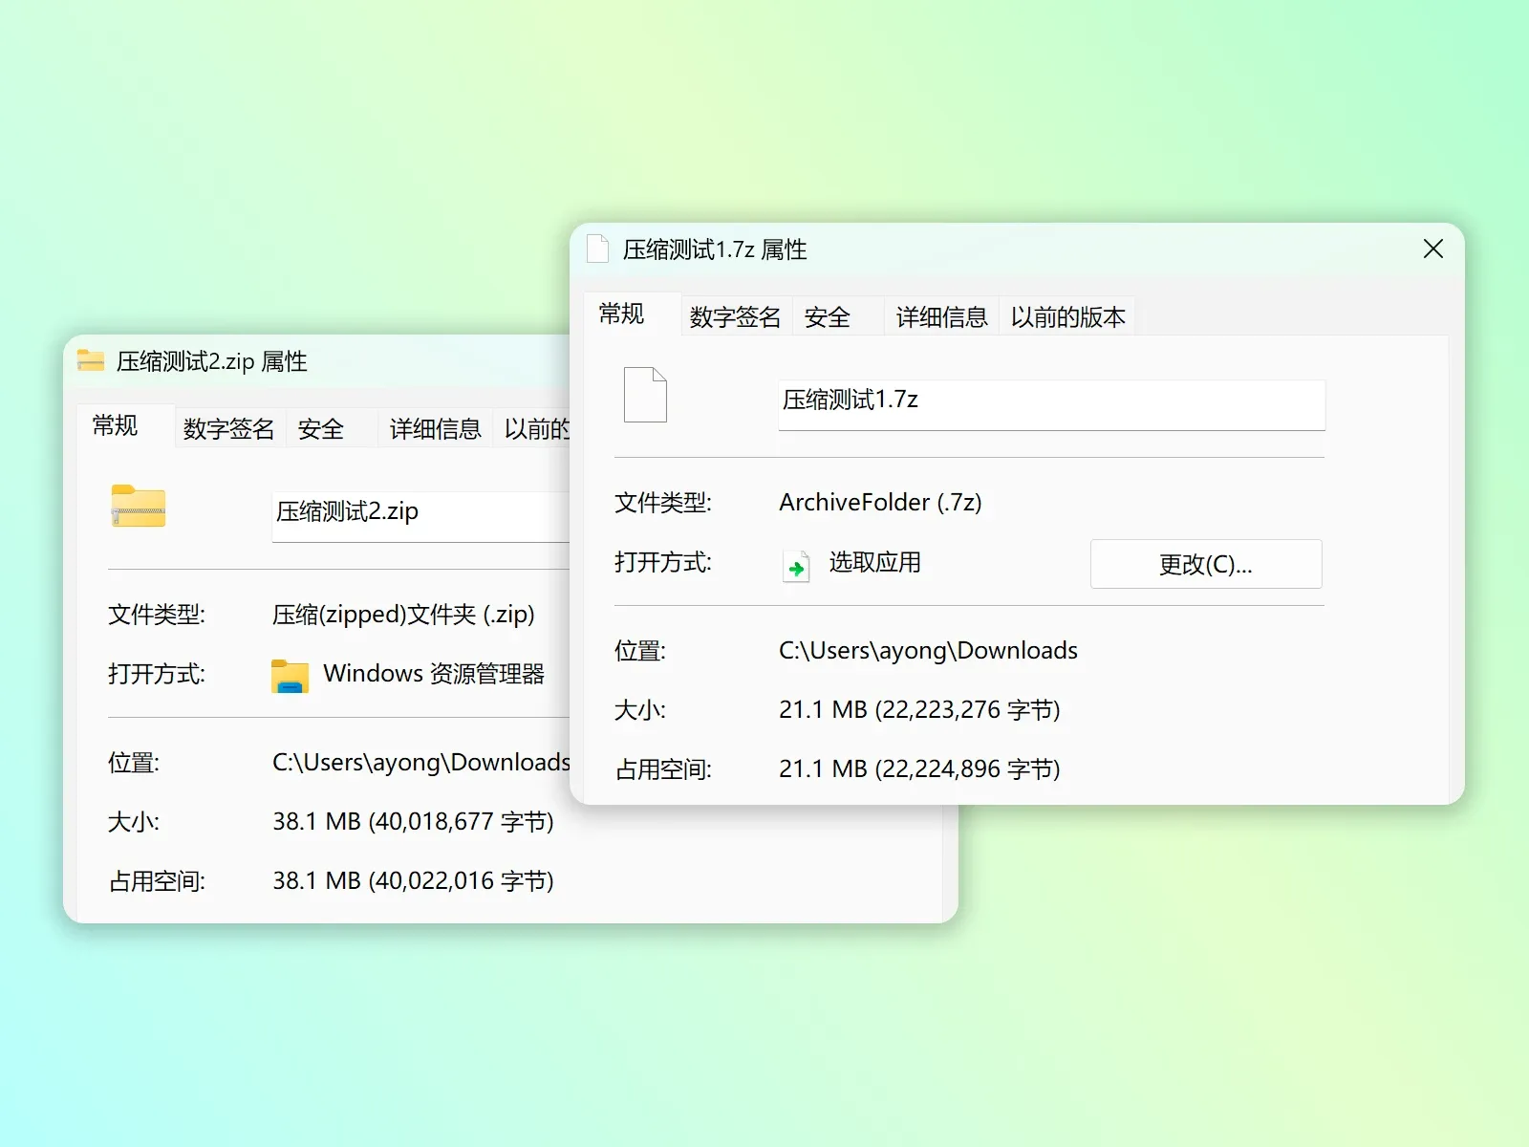Click the green arrow 选取应用 icon
This screenshot has width=1529, height=1147.
click(x=796, y=566)
